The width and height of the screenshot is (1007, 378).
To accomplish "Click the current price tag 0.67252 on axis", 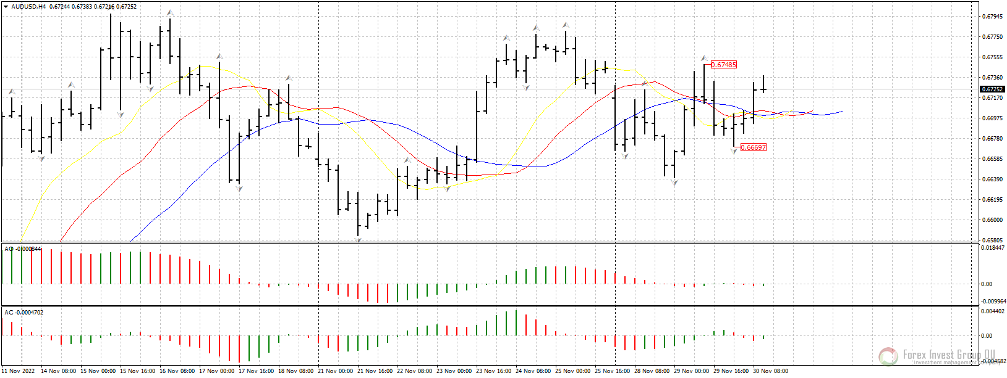I will 992,89.
